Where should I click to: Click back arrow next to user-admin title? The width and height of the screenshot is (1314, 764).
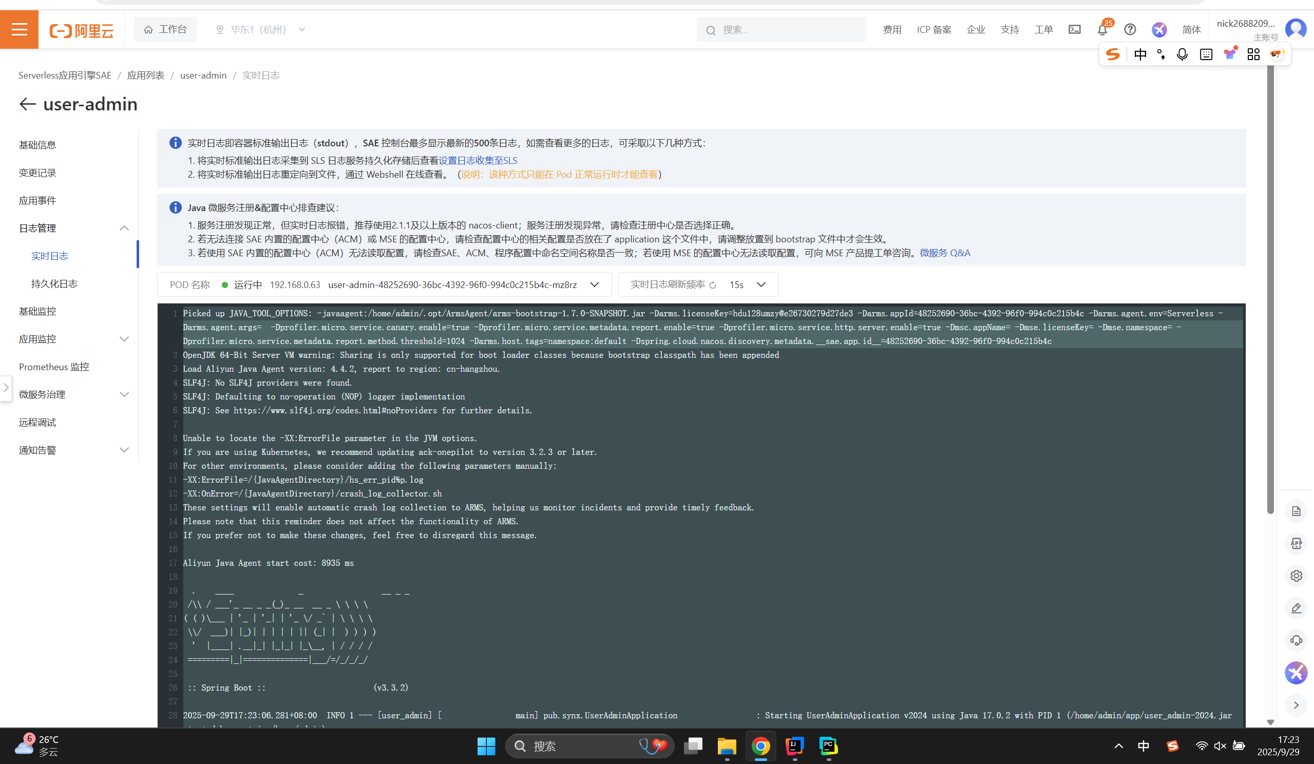[27, 104]
